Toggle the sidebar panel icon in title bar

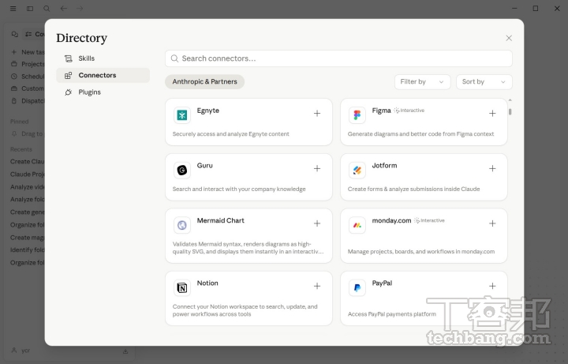[x=30, y=9]
